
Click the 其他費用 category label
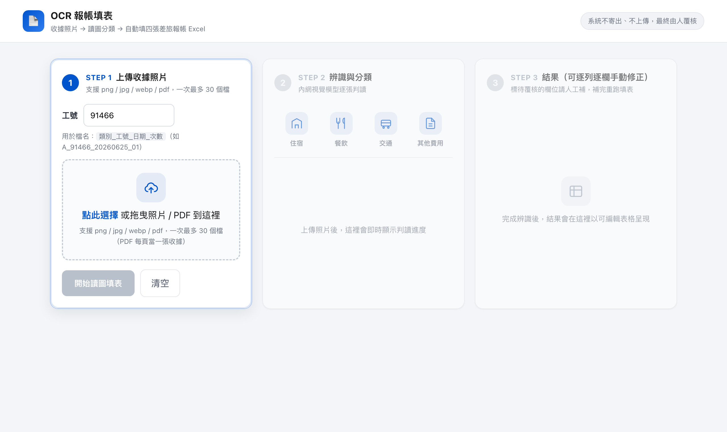tap(431, 143)
